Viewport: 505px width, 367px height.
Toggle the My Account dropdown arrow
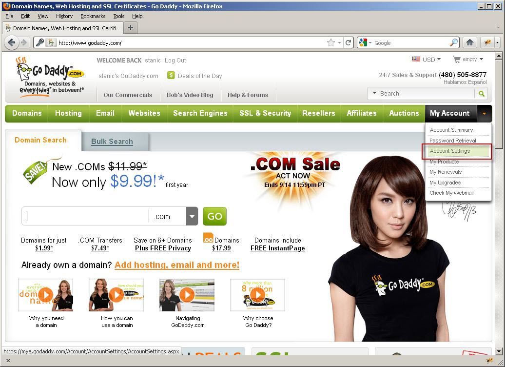[x=484, y=114]
